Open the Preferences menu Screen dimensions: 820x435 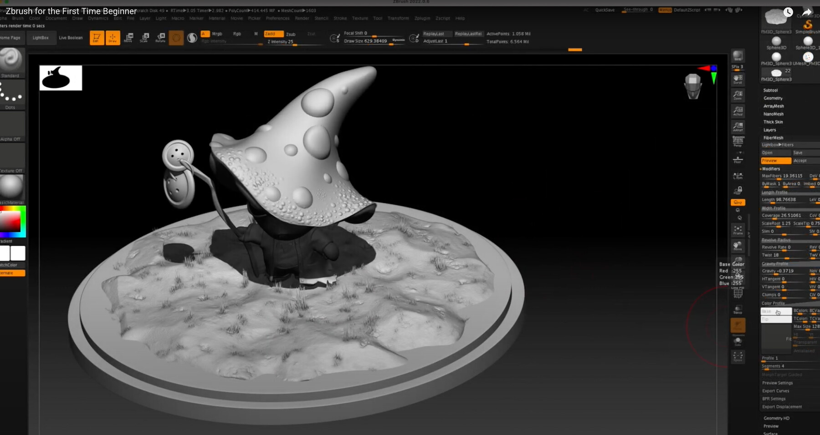277,18
